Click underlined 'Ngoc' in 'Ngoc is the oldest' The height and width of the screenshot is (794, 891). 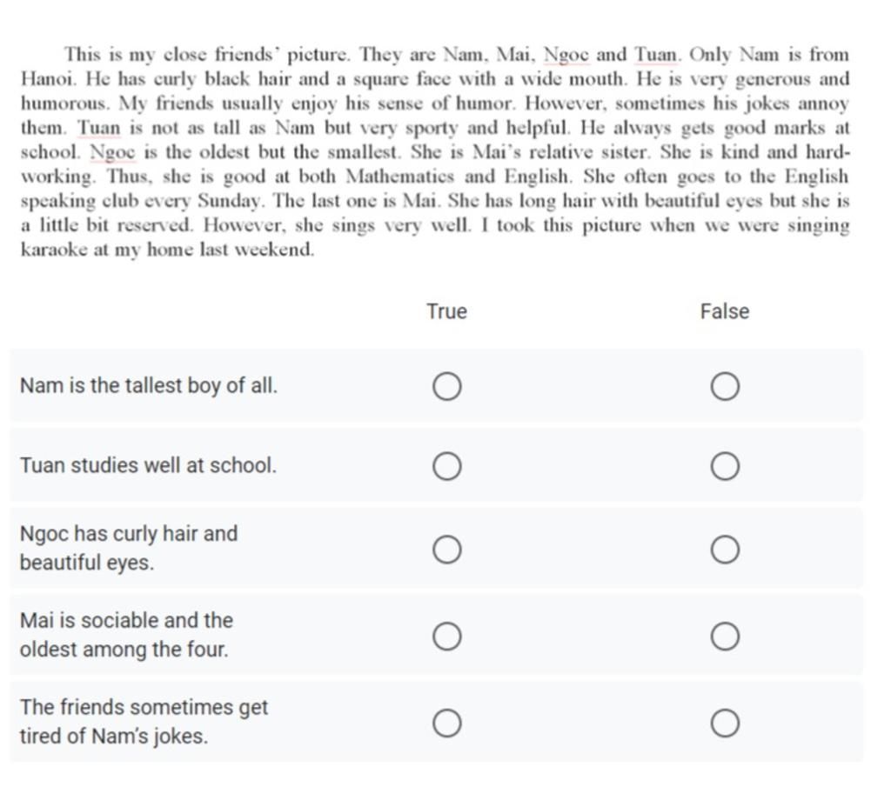tap(114, 152)
